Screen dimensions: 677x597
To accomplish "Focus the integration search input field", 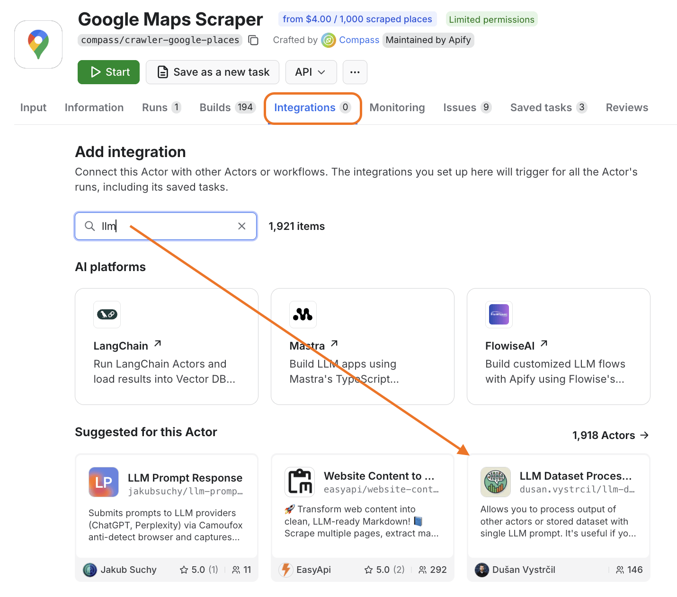I will pos(166,226).
